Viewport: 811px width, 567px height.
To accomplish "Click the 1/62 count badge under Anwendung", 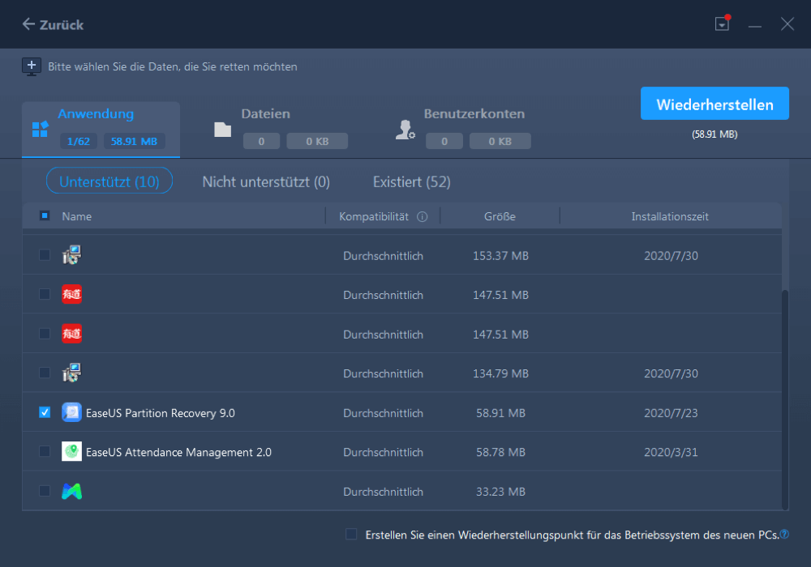I will coord(79,141).
